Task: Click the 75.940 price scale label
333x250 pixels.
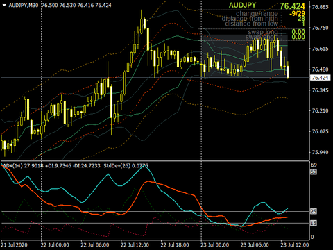Action: (x=320, y=152)
